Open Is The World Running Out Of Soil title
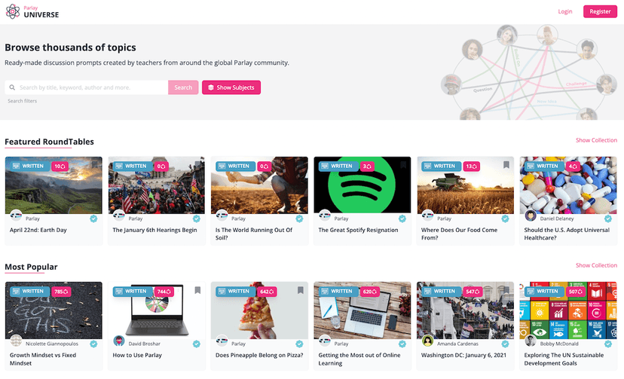 point(254,234)
